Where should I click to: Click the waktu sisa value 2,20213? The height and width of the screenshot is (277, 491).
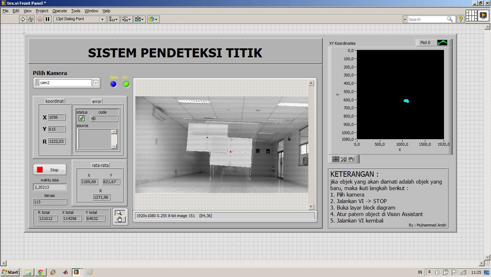coord(50,187)
